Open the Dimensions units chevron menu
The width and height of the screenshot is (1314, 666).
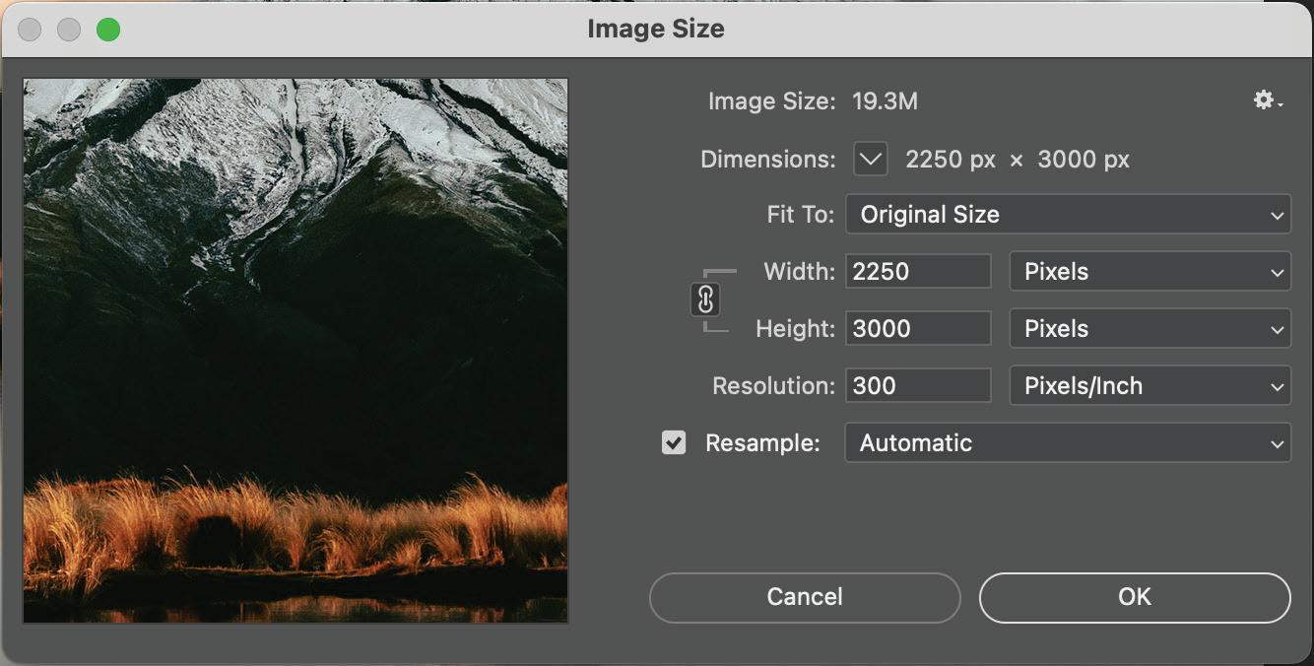[871, 159]
